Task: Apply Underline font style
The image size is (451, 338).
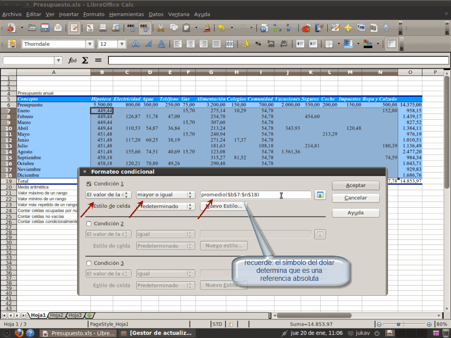Action: 161,44
